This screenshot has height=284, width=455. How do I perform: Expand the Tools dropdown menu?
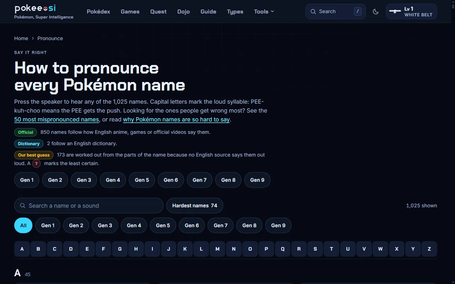264,12
